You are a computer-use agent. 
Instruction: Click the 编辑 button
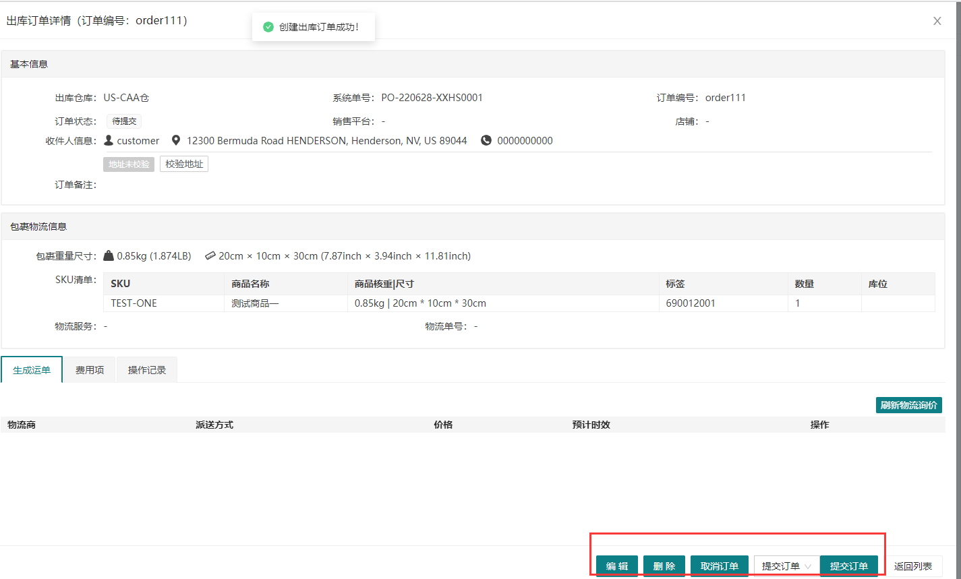coord(617,566)
